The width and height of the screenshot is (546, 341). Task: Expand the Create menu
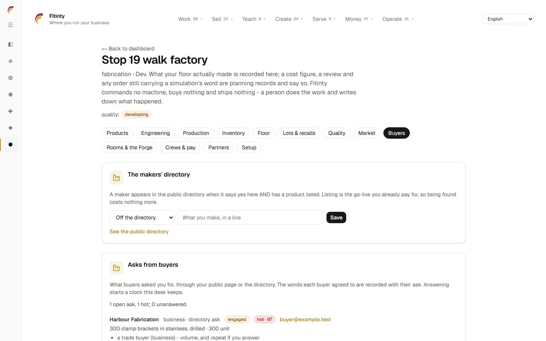pyautogui.click(x=289, y=19)
